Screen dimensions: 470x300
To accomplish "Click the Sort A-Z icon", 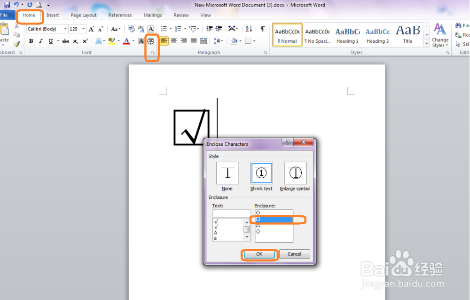I will (x=249, y=29).
